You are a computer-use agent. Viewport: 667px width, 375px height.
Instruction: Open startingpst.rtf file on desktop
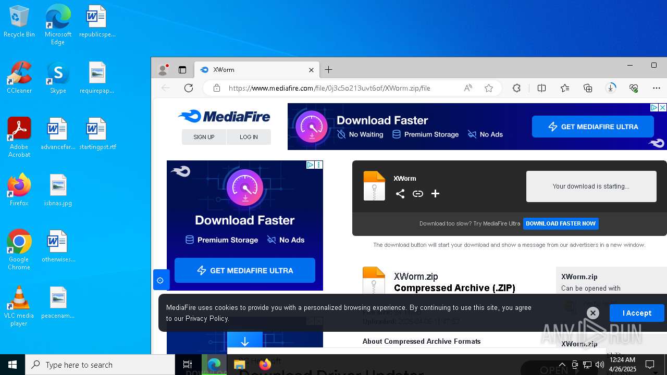[97, 134]
